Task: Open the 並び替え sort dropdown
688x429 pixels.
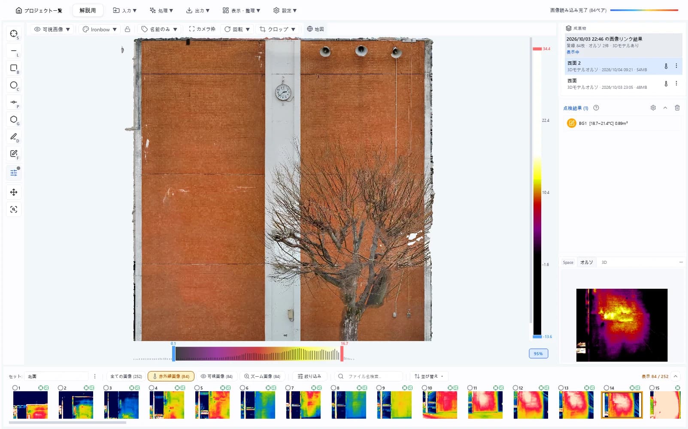Action: point(429,376)
